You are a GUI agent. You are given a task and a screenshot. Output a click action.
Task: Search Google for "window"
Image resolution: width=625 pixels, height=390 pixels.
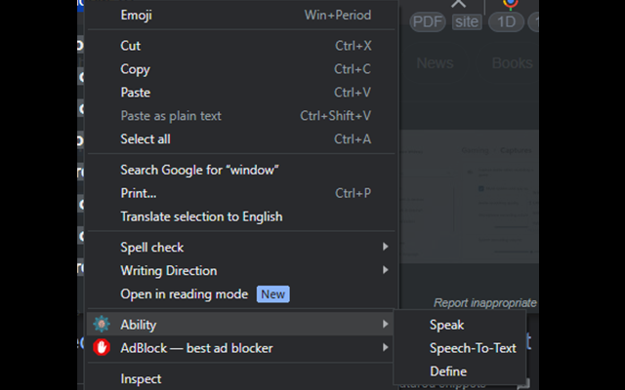[x=241, y=170]
